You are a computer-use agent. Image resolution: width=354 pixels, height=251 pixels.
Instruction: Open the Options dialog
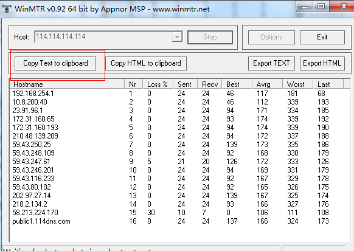coord(271,37)
